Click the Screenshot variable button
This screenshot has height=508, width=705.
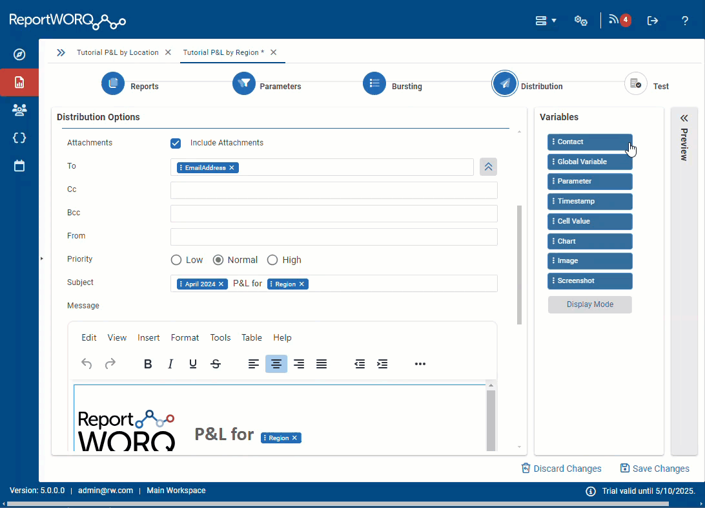coord(590,280)
